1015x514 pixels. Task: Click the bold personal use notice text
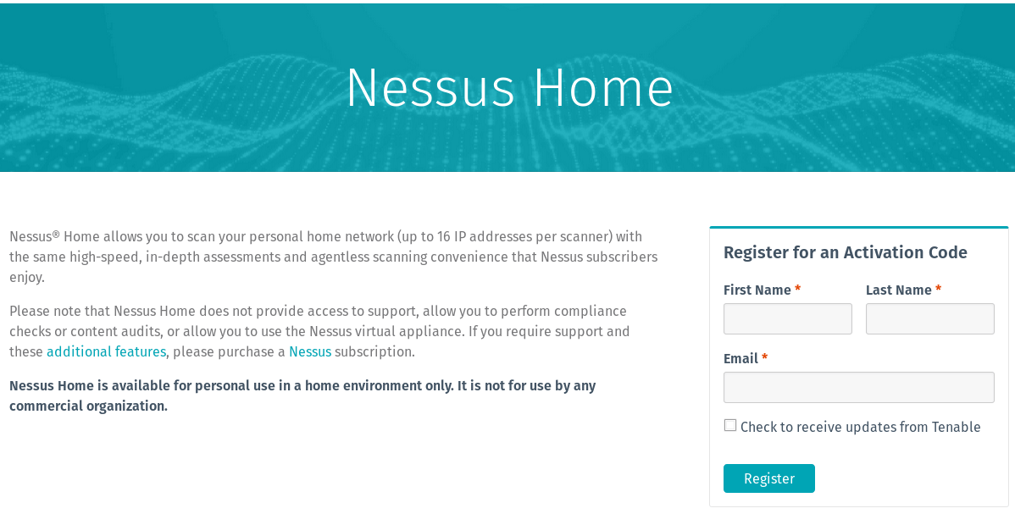click(x=302, y=395)
